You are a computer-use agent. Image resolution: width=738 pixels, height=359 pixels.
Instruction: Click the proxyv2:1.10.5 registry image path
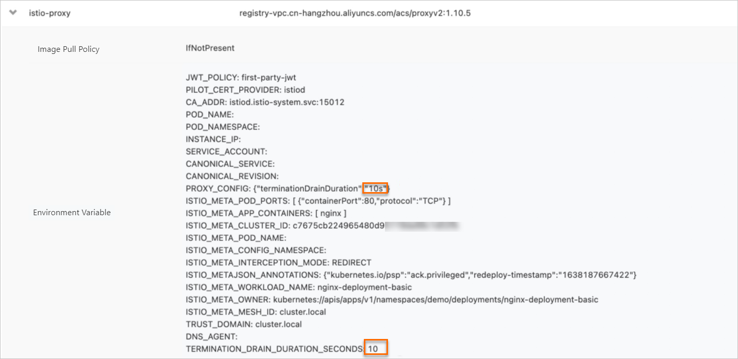(355, 13)
